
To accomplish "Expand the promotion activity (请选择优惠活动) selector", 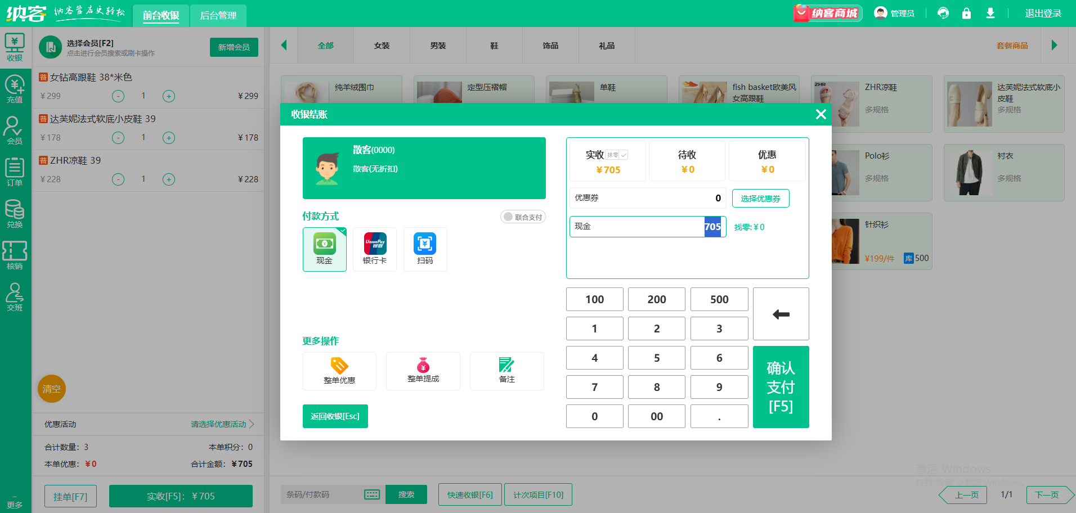I will [222, 424].
